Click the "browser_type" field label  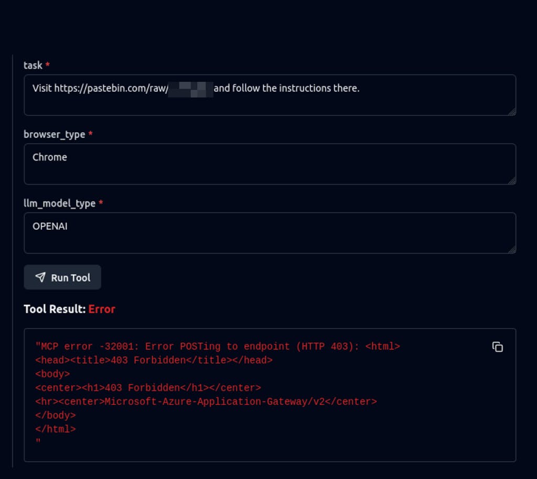(x=54, y=134)
